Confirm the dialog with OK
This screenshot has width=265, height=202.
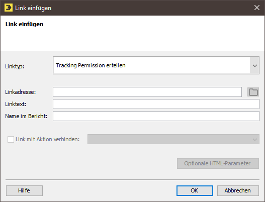click(195, 190)
